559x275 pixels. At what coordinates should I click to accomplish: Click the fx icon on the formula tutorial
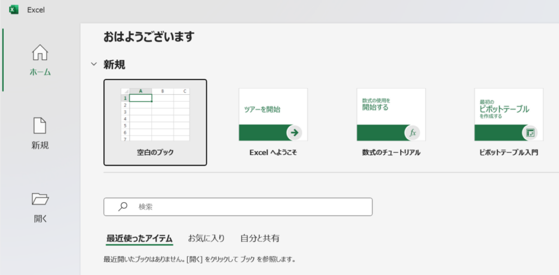(x=413, y=132)
